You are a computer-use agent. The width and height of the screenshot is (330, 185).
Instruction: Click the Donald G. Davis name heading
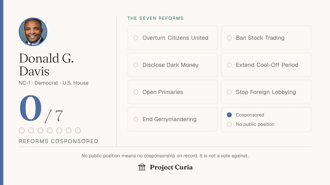[x=46, y=65]
